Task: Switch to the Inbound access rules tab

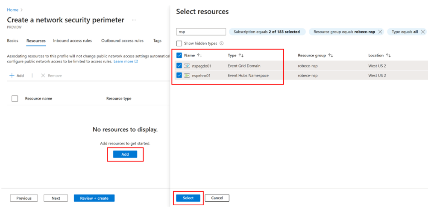Action: pos(72,41)
